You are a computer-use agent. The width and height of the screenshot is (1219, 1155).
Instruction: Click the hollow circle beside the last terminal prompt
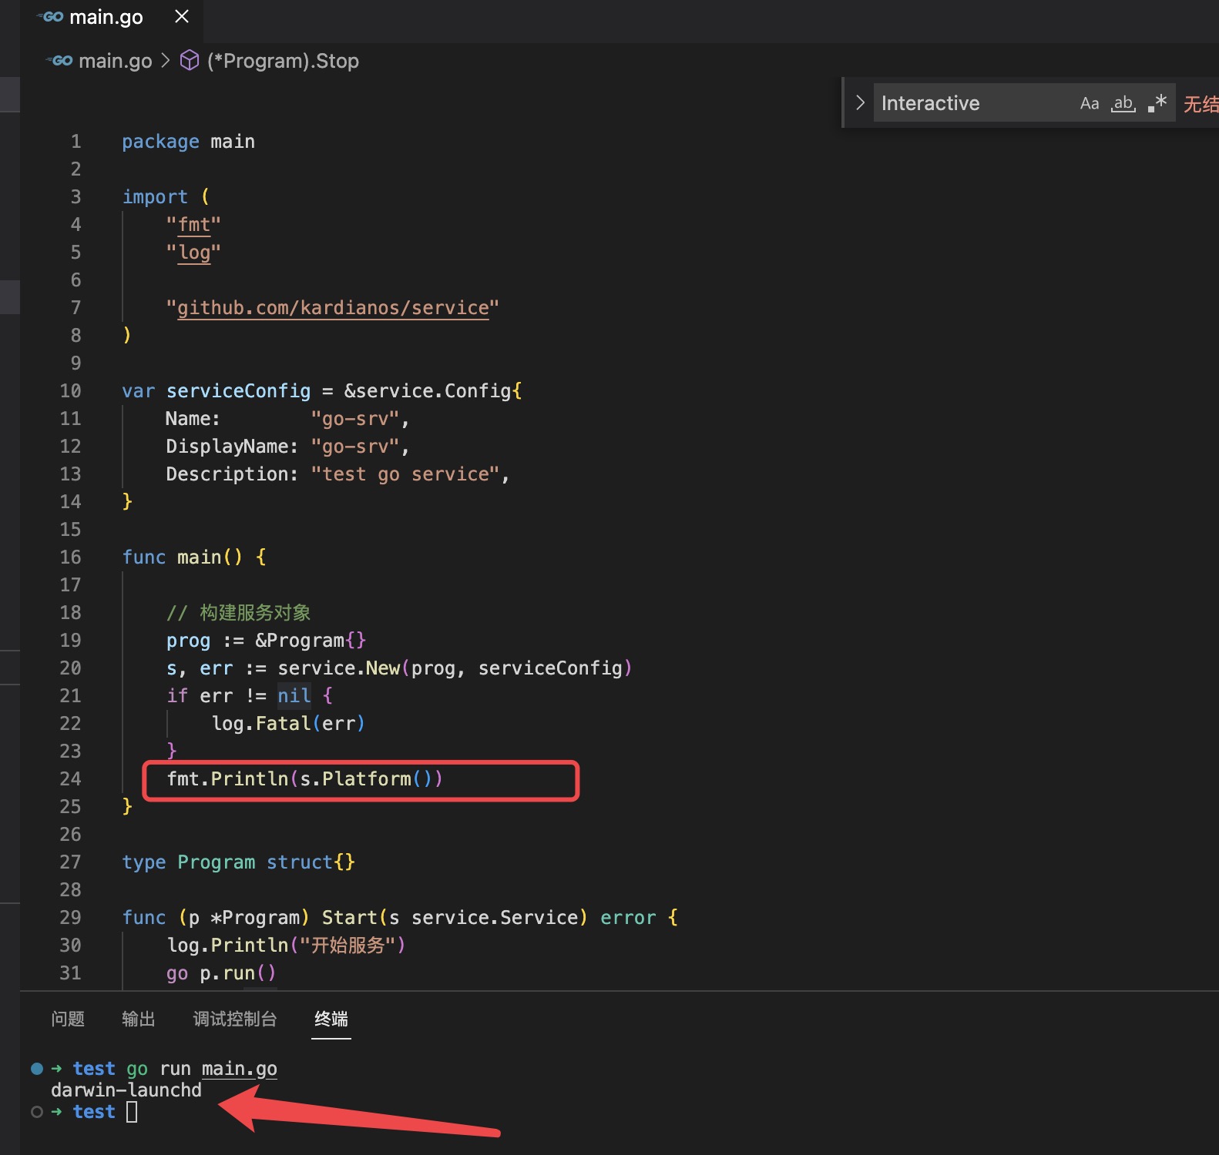point(37,1111)
